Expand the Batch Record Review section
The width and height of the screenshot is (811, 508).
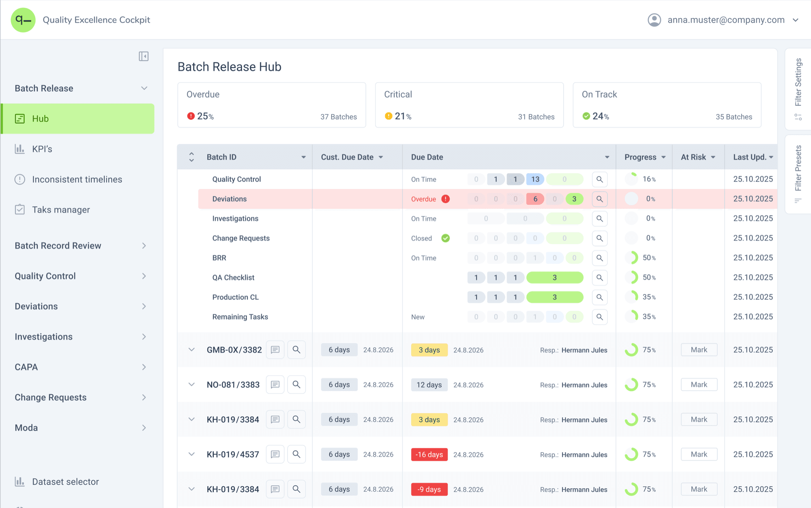[x=144, y=246]
